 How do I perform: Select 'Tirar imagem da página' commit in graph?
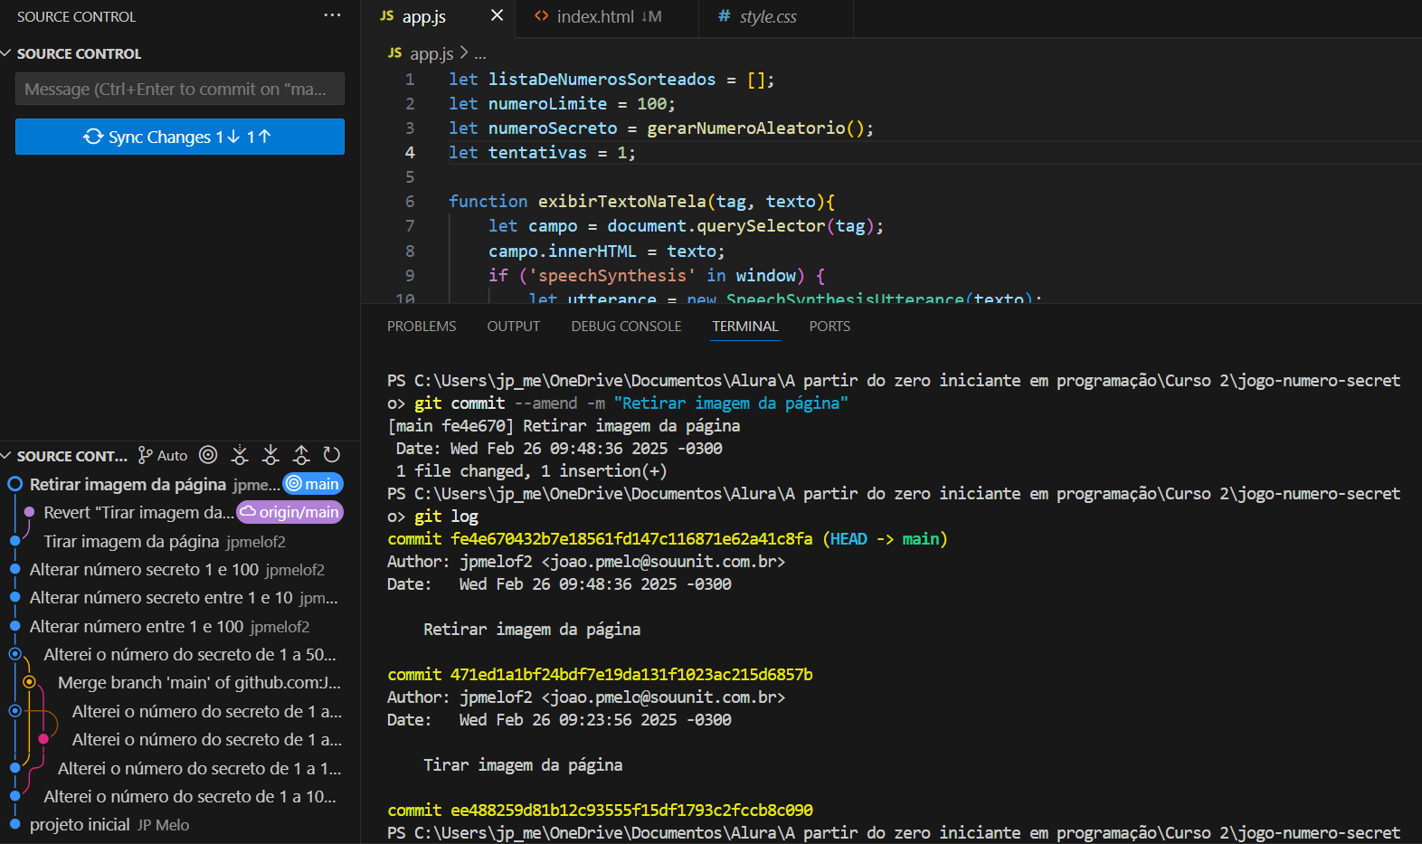pyautogui.click(x=180, y=541)
